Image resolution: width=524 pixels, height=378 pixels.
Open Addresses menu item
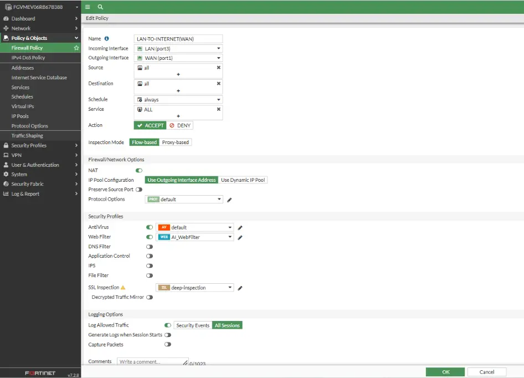[x=40, y=68]
